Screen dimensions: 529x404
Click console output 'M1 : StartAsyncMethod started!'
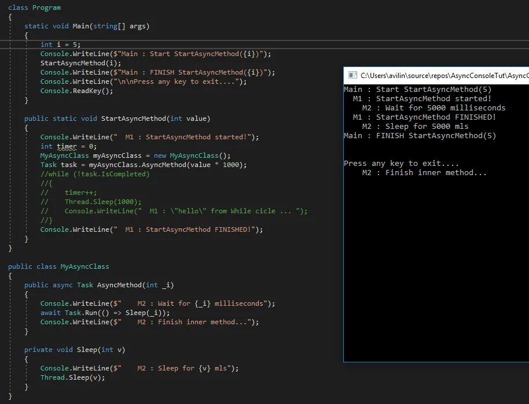pos(422,99)
